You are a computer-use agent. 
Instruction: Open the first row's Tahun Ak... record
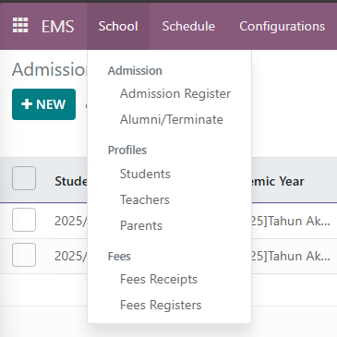click(x=291, y=221)
